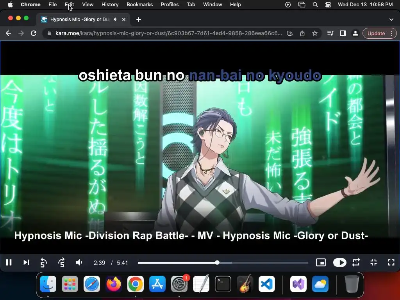Open the Profiles menu
Viewport: 400px width, 300px height.
tap(170, 5)
